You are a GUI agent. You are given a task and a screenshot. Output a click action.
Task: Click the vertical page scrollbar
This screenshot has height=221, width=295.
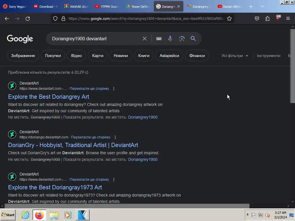[x=292, y=66]
